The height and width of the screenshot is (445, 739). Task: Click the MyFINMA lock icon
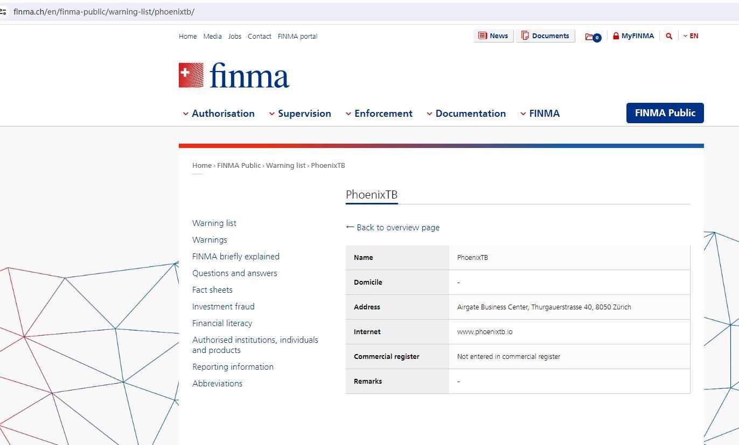[x=616, y=36]
